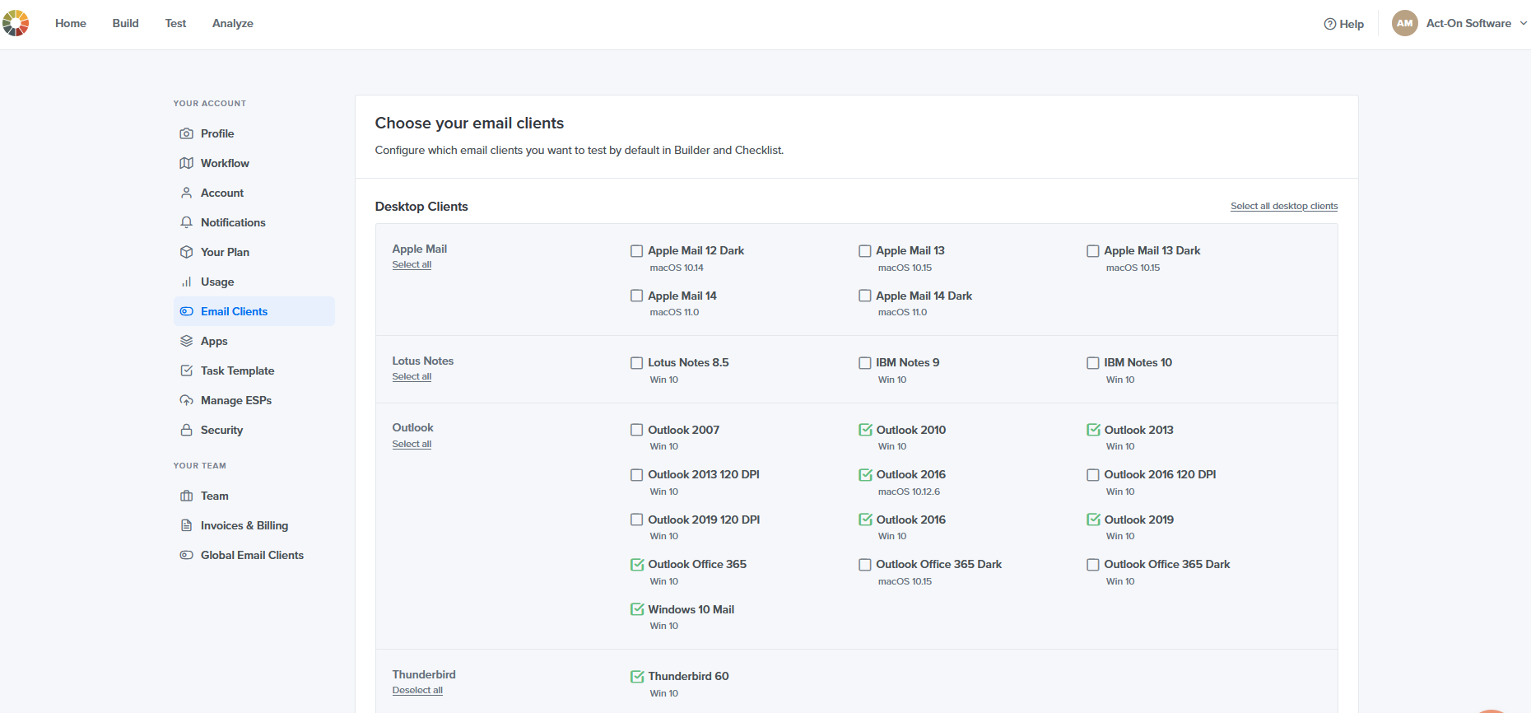This screenshot has height=713, width=1531.
Task: Uncheck Outlook 2016 macOS 10.12.6 checkbox
Action: pos(865,474)
